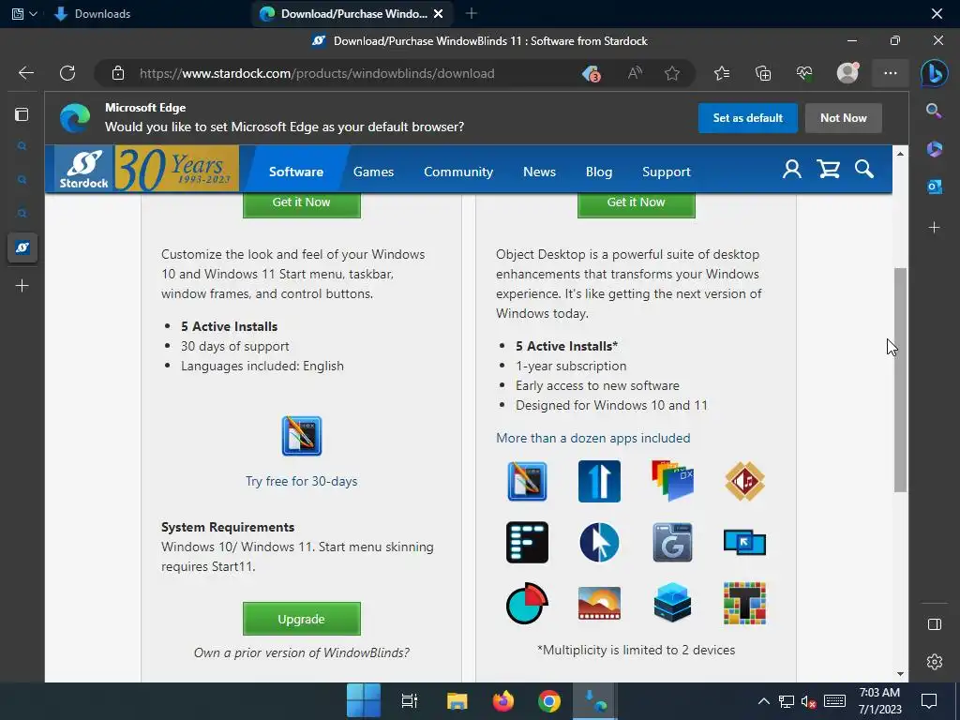
Task: Open Stardock account user icon
Action: 791,170
